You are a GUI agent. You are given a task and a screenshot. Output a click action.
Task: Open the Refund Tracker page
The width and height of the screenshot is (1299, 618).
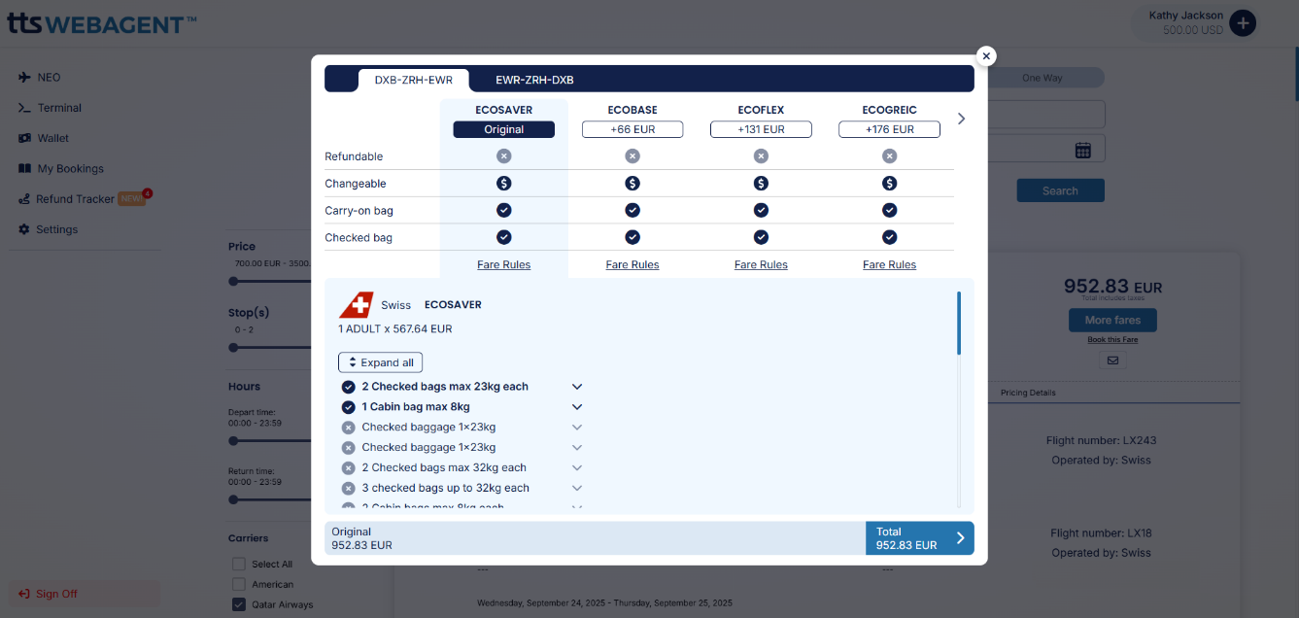point(76,199)
